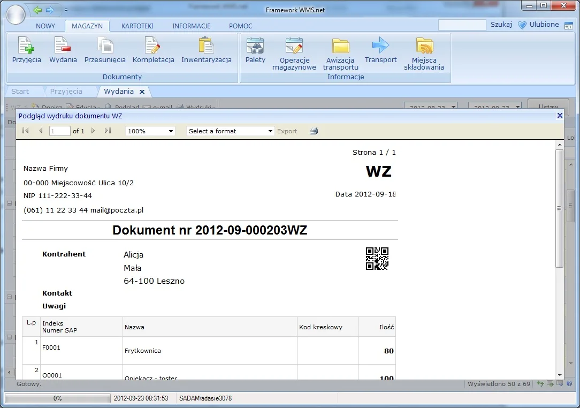Go to first page of print preview

coord(26,131)
